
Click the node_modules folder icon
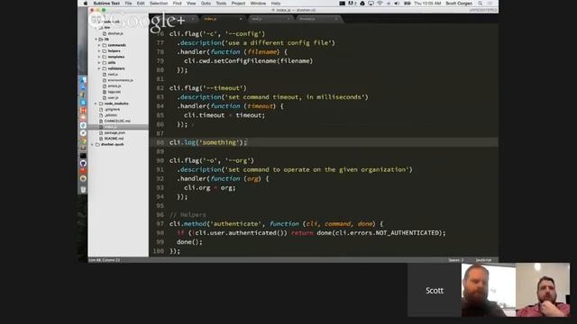[x=101, y=103]
